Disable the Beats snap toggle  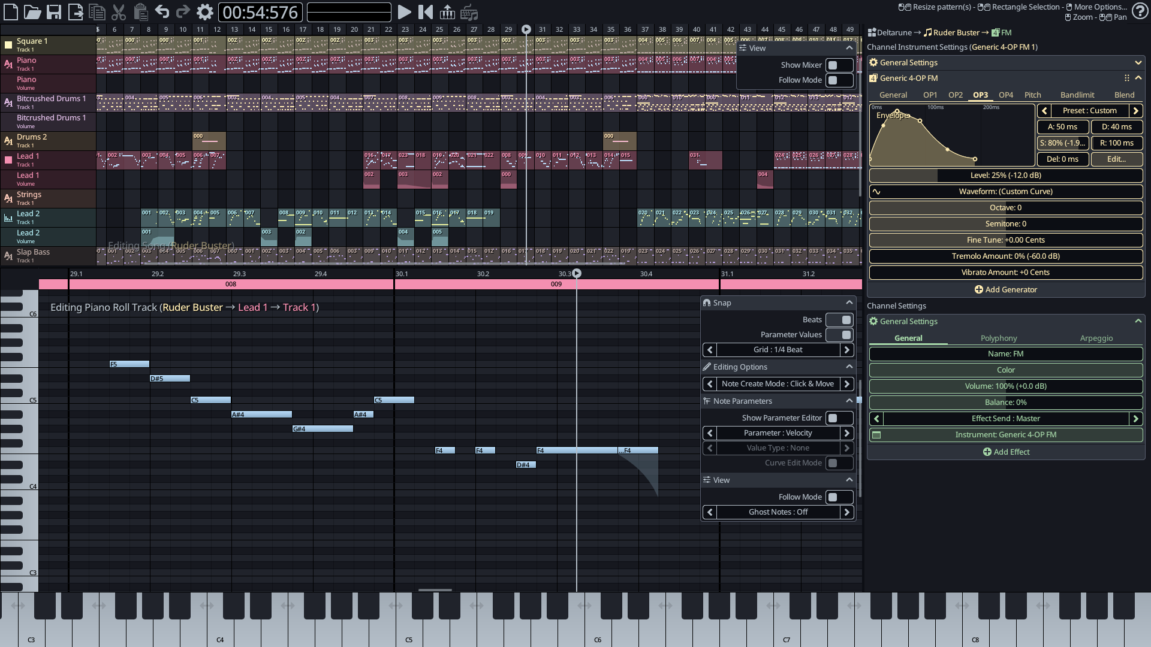pos(839,319)
